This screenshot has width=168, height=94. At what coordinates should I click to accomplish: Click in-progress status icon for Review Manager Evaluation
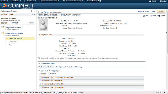4,33
